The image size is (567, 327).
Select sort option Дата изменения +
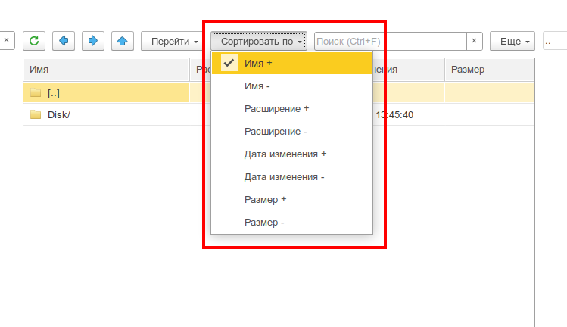291,154
